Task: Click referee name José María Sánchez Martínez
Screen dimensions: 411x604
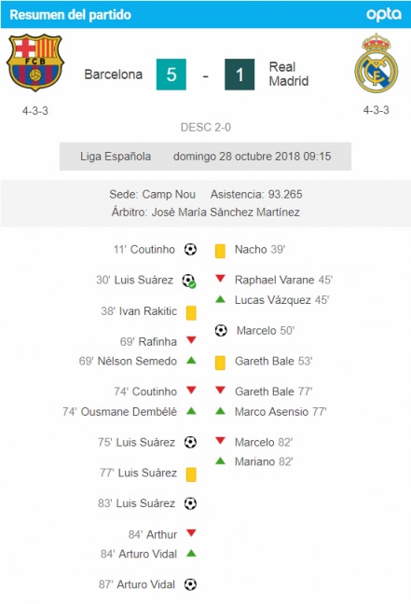Action: (x=226, y=213)
